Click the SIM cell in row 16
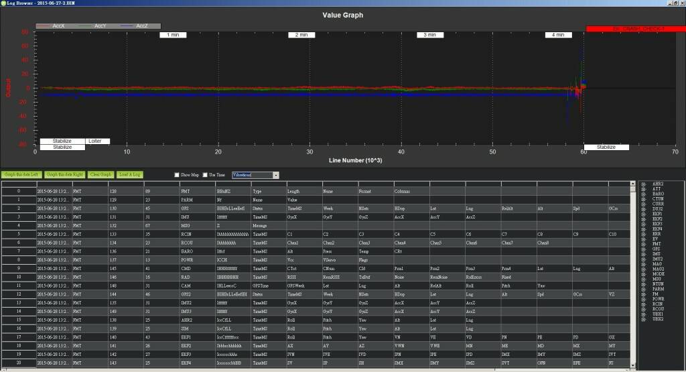686x372 pixels. click(x=198, y=328)
